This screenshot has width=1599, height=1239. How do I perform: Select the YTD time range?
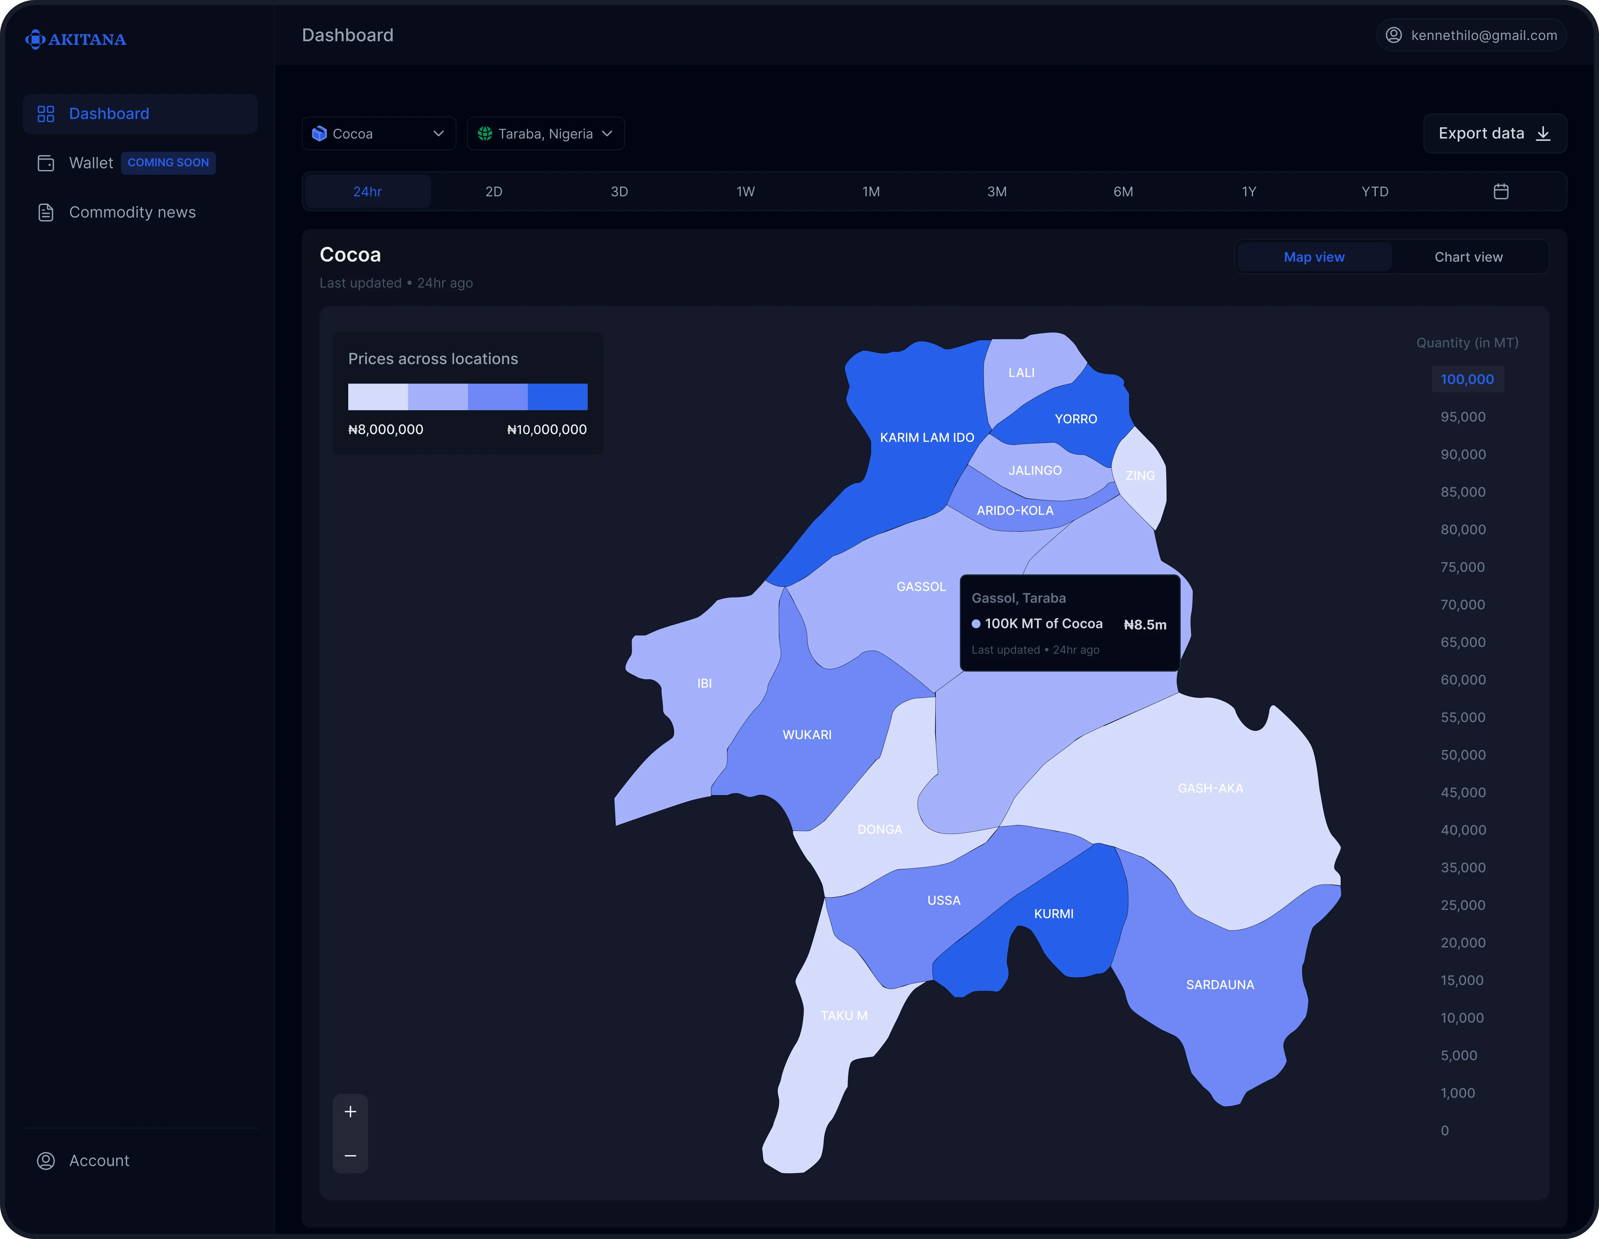tap(1374, 192)
